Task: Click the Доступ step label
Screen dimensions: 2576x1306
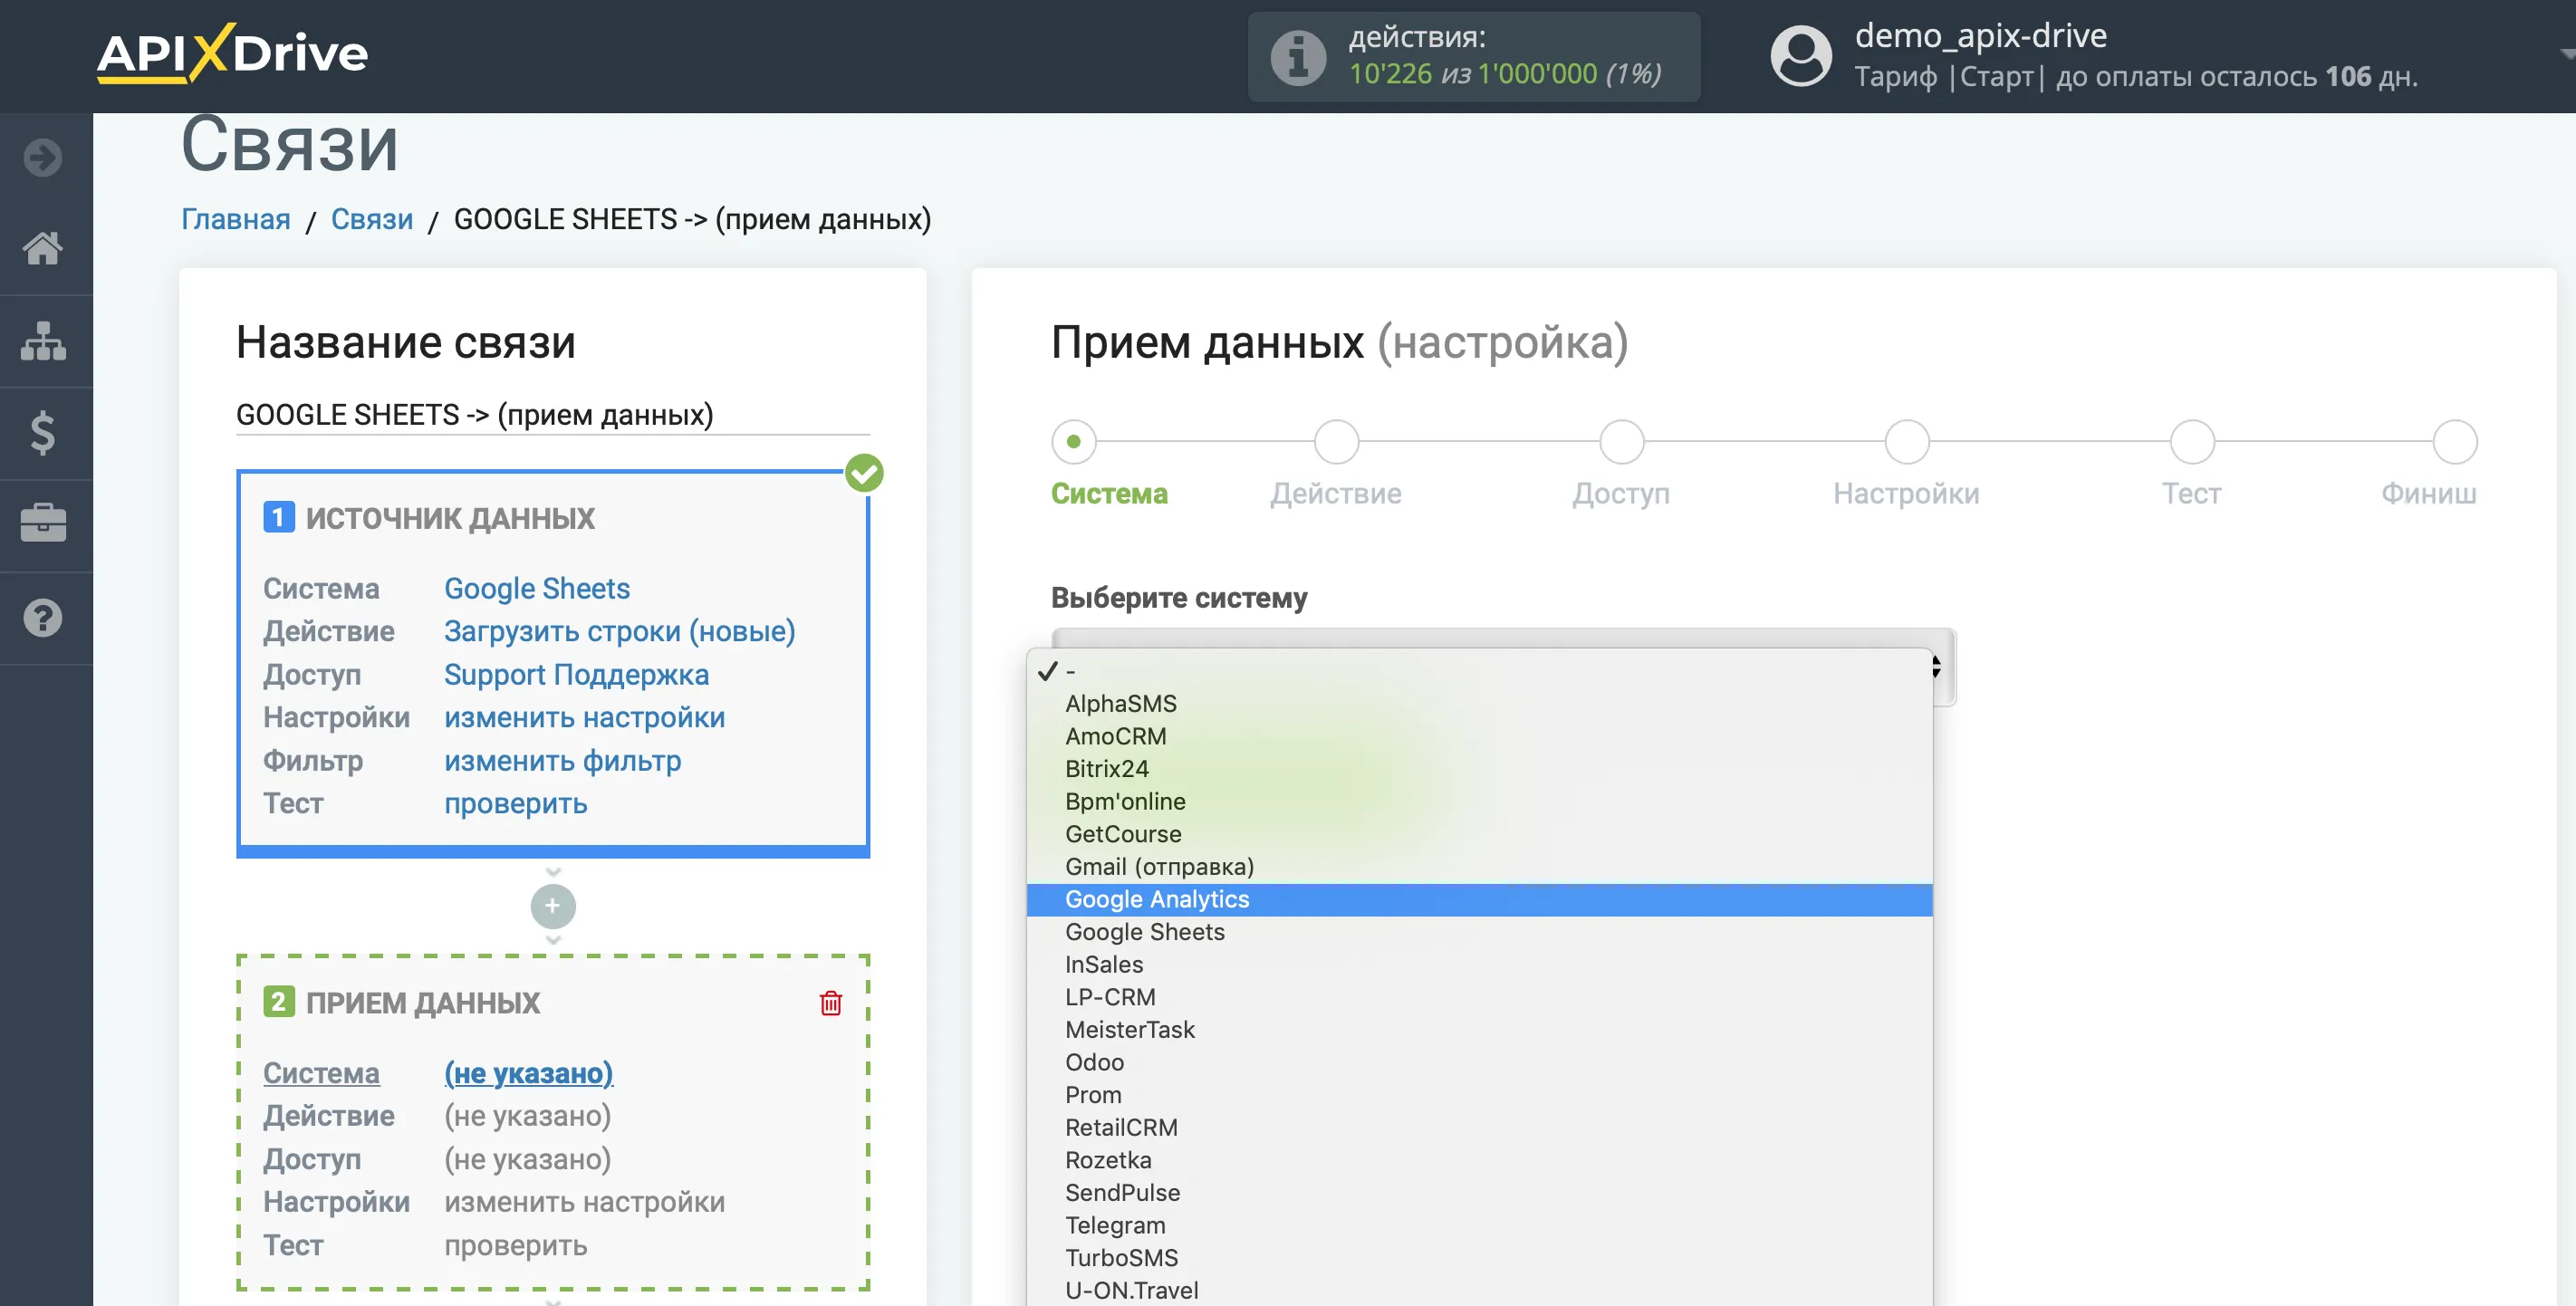Action: tap(1621, 493)
